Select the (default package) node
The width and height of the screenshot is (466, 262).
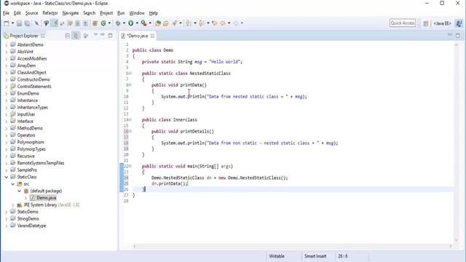[x=46, y=191]
